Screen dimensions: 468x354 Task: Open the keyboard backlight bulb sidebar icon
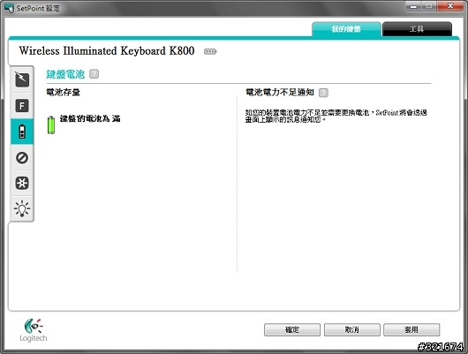22,208
